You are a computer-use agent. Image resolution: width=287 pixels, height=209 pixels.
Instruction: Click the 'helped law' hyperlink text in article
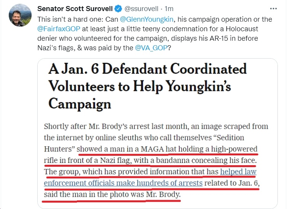[x=238, y=172]
